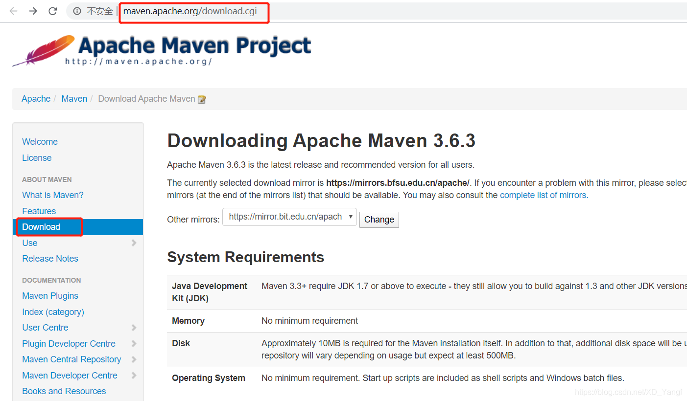Click the edit-page icon next to Download Apache Maven
The width and height of the screenshot is (687, 401).
point(202,99)
